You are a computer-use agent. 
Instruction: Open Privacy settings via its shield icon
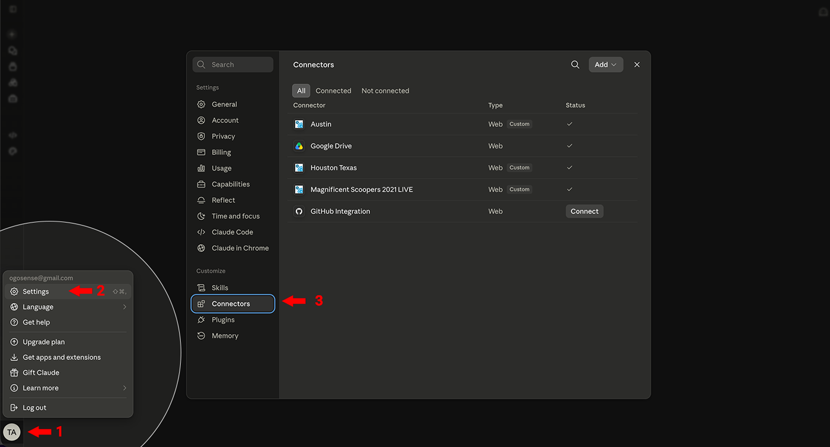(x=201, y=136)
